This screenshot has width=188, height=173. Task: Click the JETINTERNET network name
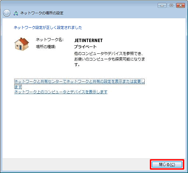point(88,41)
